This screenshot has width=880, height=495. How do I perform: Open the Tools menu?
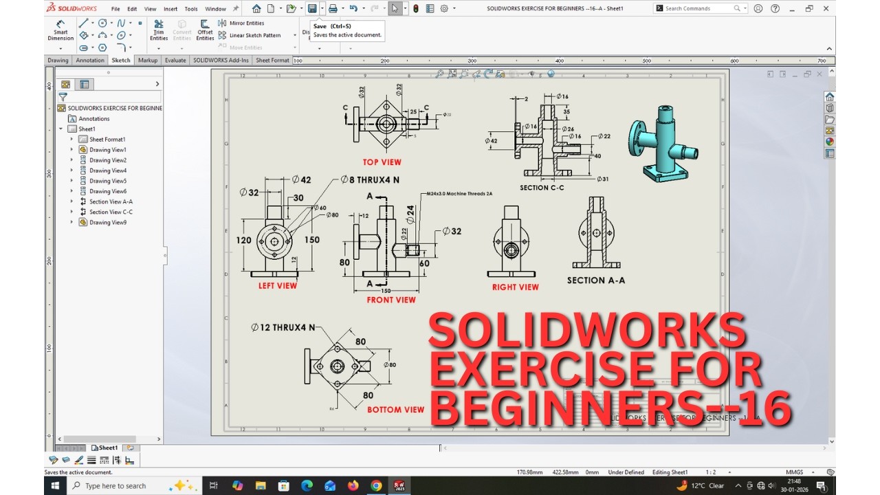(191, 9)
